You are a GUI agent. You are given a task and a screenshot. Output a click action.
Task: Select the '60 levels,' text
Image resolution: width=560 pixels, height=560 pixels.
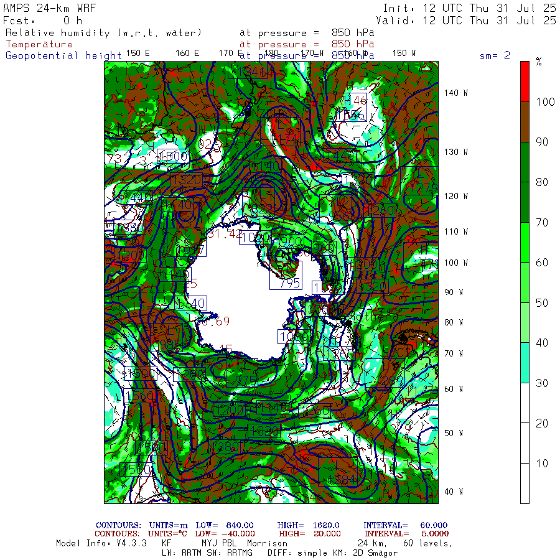[x=428, y=543]
